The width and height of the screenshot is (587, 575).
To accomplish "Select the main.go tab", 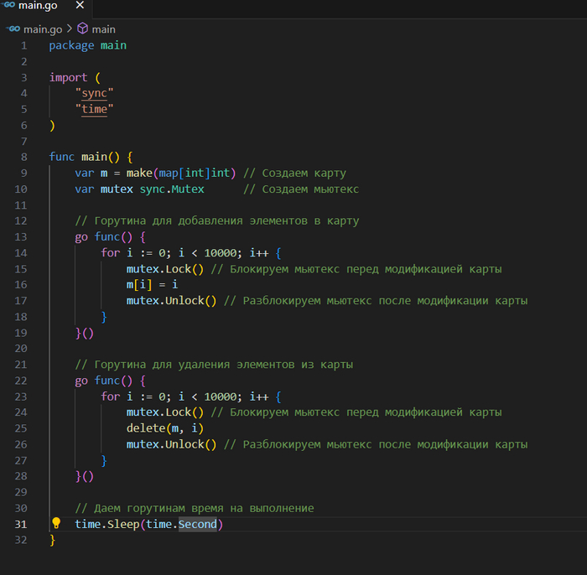I will (x=37, y=8).
